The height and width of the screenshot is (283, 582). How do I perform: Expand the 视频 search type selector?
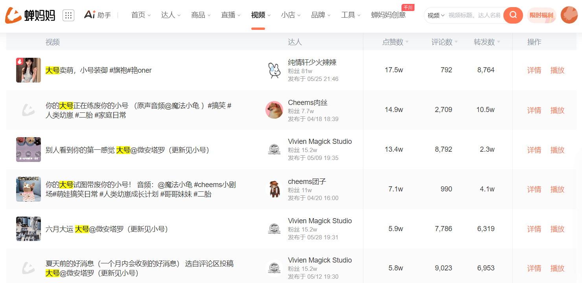pyautogui.click(x=436, y=15)
